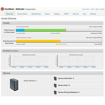Click the blue In Use RAM bar segment
Image resolution: width=105 pixels, height=105 pixels.
20,30
